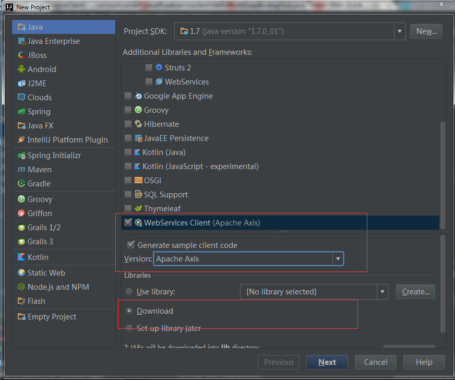The width and height of the screenshot is (455, 380).
Task: Click the Maven icon
Action: click(x=21, y=170)
